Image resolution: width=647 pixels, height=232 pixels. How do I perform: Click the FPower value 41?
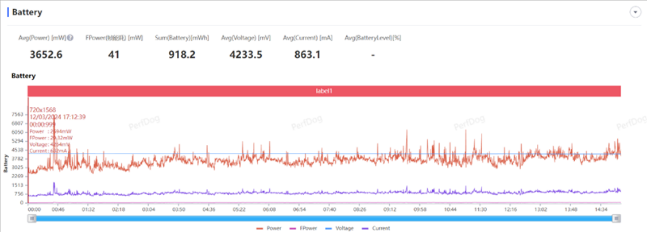114,54
